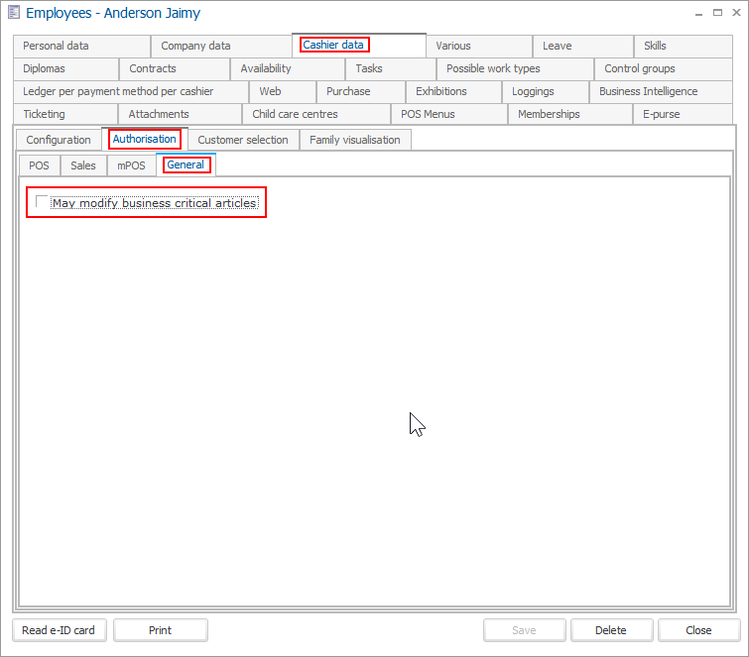Select the Configuration sub-tab
749x657 pixels.
pos(59,140)
